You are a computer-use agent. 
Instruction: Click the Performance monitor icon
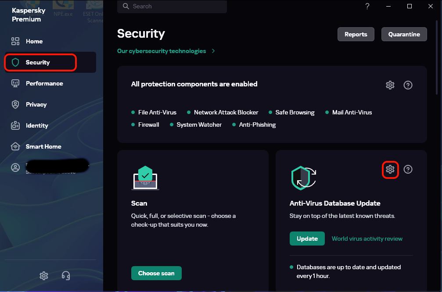(15, 83)
